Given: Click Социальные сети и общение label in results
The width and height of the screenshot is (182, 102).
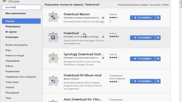Looking at the screenshot, I should coord(117,77).
